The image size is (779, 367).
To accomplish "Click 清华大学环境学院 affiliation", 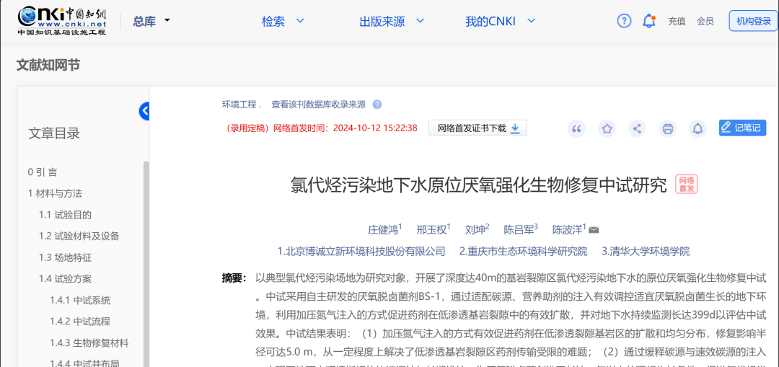I will pyautogui.click(x=646, y=252).
